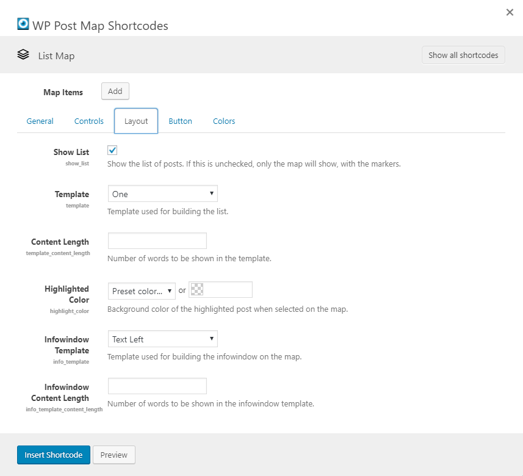Click the 'Map Items' label
523x476 pixels.
[x=63, y=92]
